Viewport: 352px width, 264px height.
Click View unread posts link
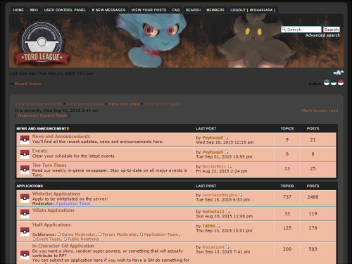pos(85,104)
